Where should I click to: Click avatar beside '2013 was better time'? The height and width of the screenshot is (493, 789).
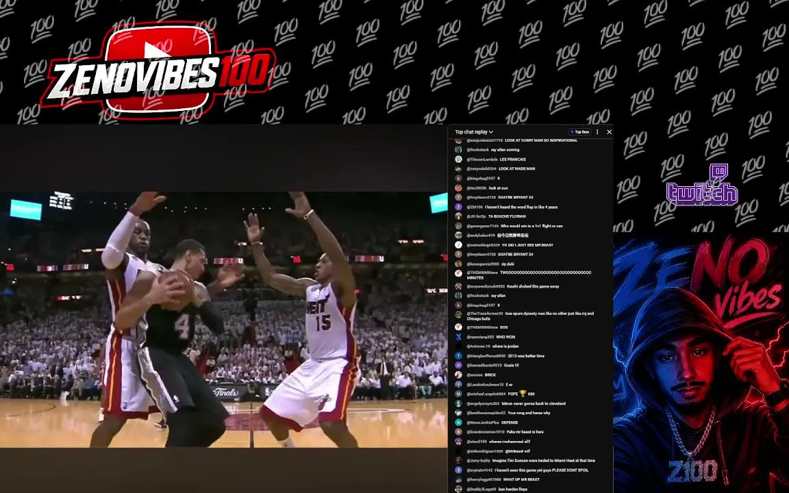tap(458, 355)
